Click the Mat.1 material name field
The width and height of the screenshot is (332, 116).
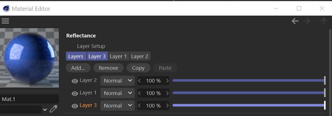[29, 99]
